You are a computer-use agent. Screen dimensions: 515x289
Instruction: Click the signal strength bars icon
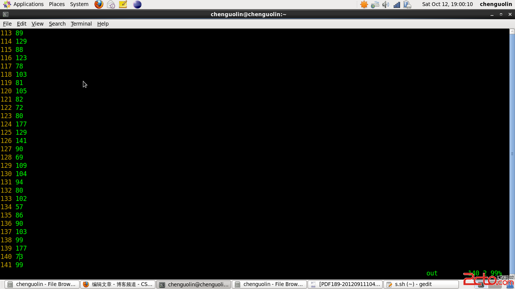397,5
